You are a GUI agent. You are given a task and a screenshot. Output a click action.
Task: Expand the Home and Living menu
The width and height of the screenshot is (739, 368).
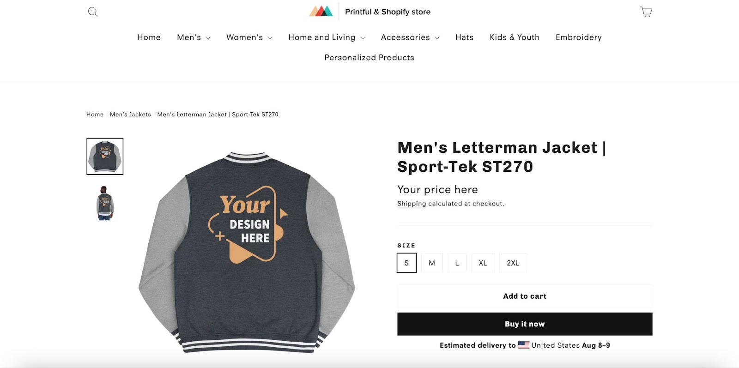pos(326,37)
